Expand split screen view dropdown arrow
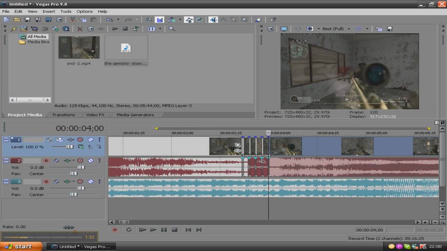Screen dimensions: 447x251 click(x=318, y=29)
